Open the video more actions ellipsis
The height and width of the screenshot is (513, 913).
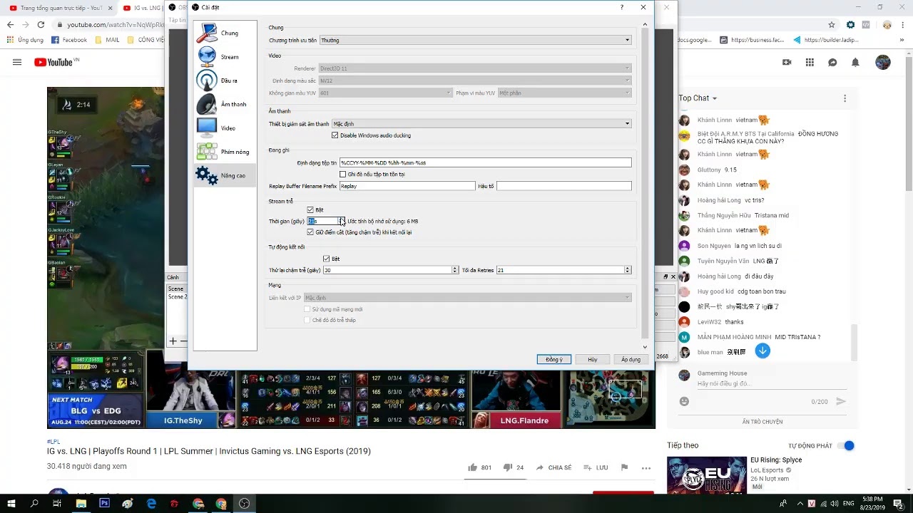646,468
